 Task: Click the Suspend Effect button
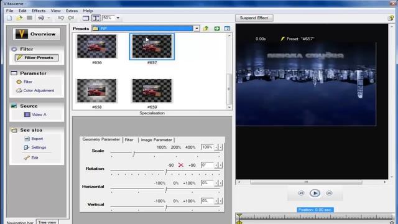[x=254, y=18]
